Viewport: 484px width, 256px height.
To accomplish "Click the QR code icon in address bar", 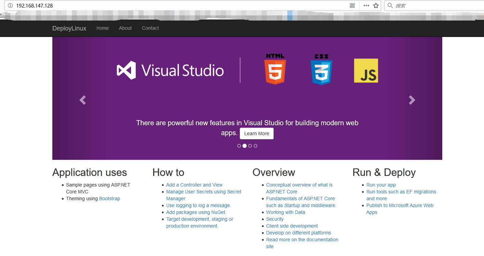I will click(352, 5).
